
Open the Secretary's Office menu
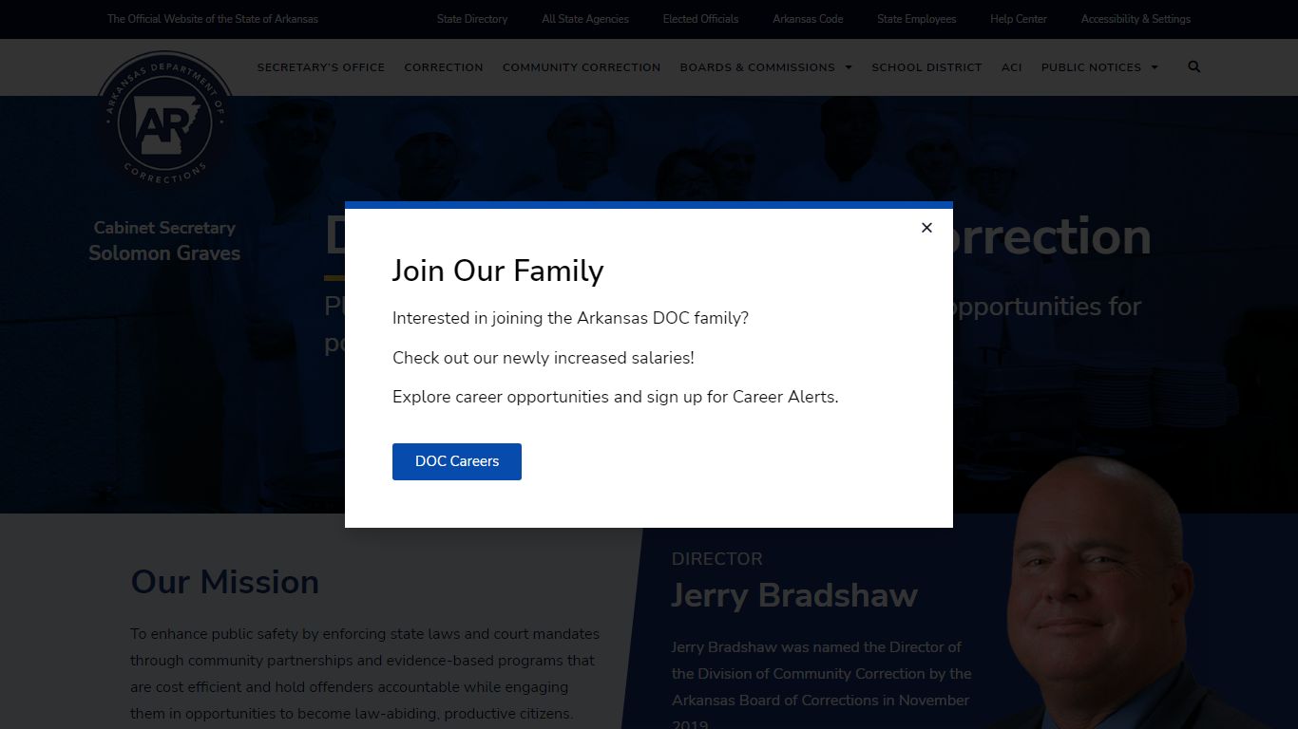tap(321, 67)
